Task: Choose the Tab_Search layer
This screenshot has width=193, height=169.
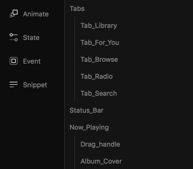Action: pyautogui.click(x=99, y=94)
